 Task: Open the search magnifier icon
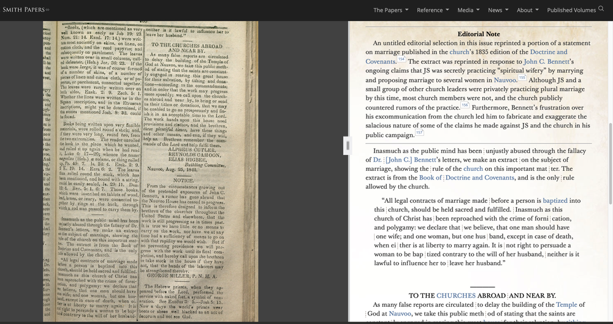(601, 9)
